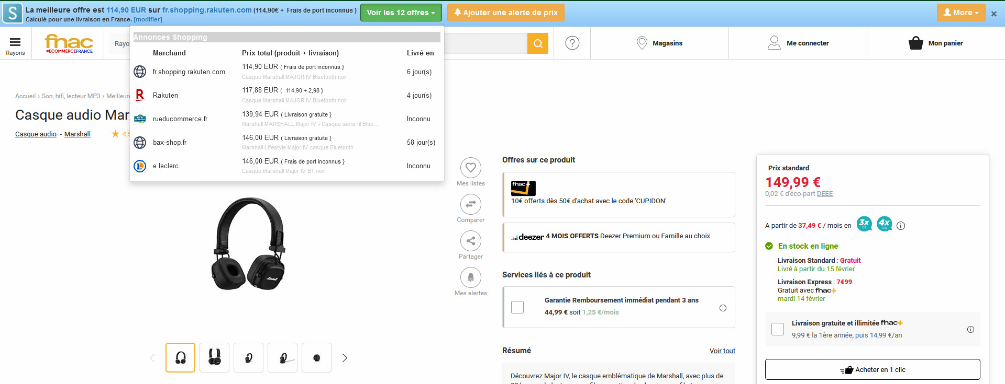
Task: Open the More dropdown button
Action: [961, 13]
